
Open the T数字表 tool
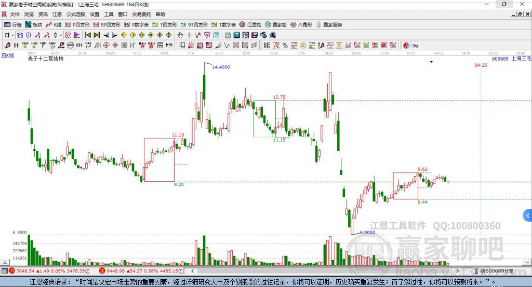click(223, 25)
